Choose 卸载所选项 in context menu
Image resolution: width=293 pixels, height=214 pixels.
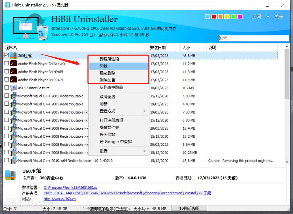(119, 59)
